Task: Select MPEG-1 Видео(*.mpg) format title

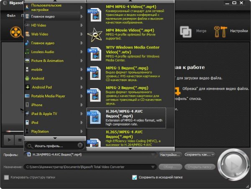Action: pos(127,68)
